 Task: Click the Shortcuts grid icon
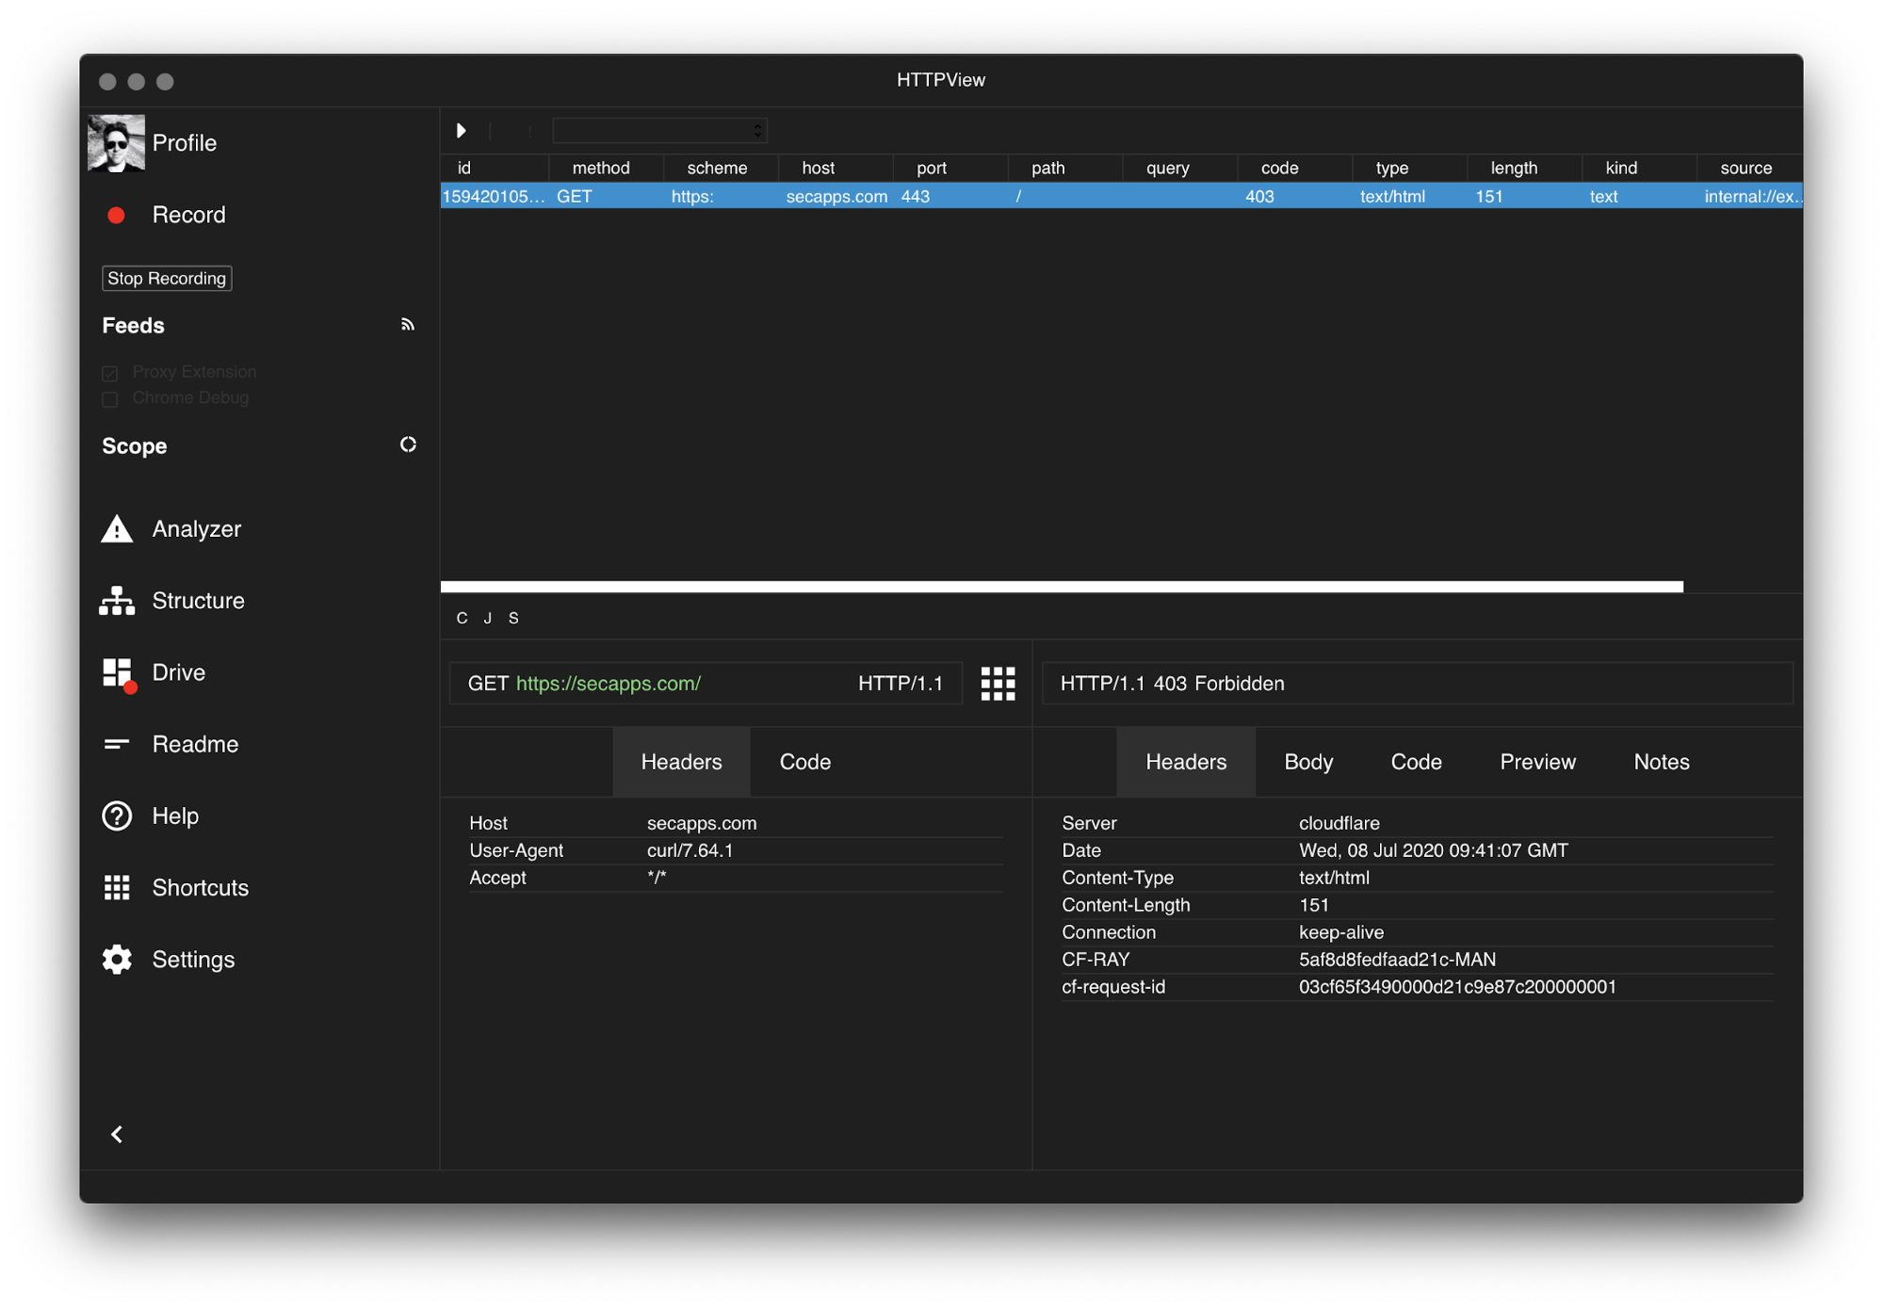click(x=117, y=887)
